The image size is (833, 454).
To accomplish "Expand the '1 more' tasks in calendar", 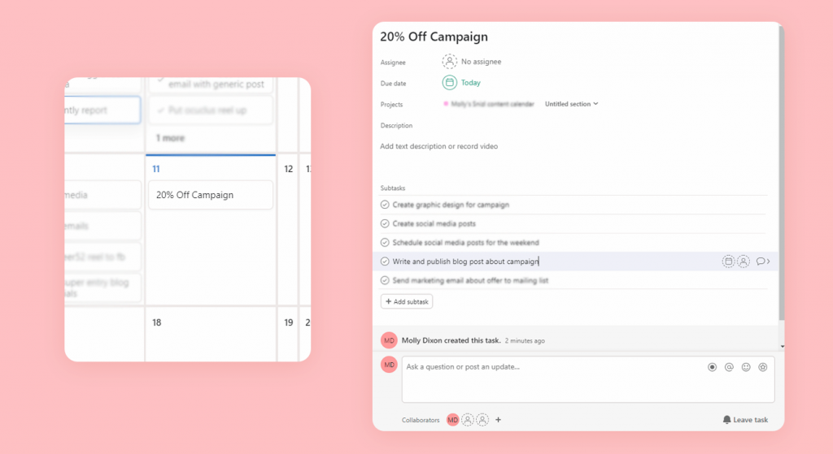I will coord(169,138).
